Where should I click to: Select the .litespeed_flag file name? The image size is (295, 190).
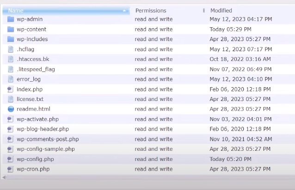(x=36, y=69)
